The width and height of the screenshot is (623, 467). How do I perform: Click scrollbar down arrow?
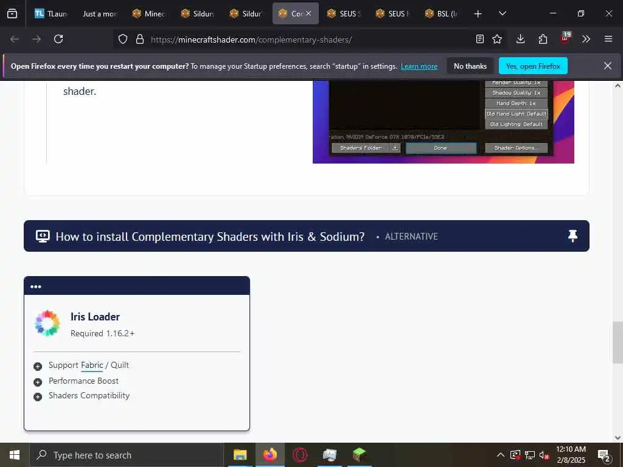click(x=618, y=438)
